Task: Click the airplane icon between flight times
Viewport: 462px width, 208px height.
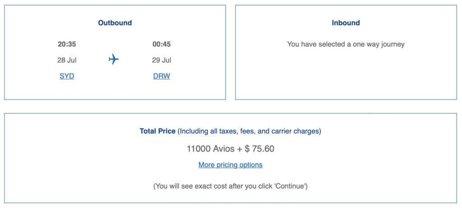Action: pos(114,59)
